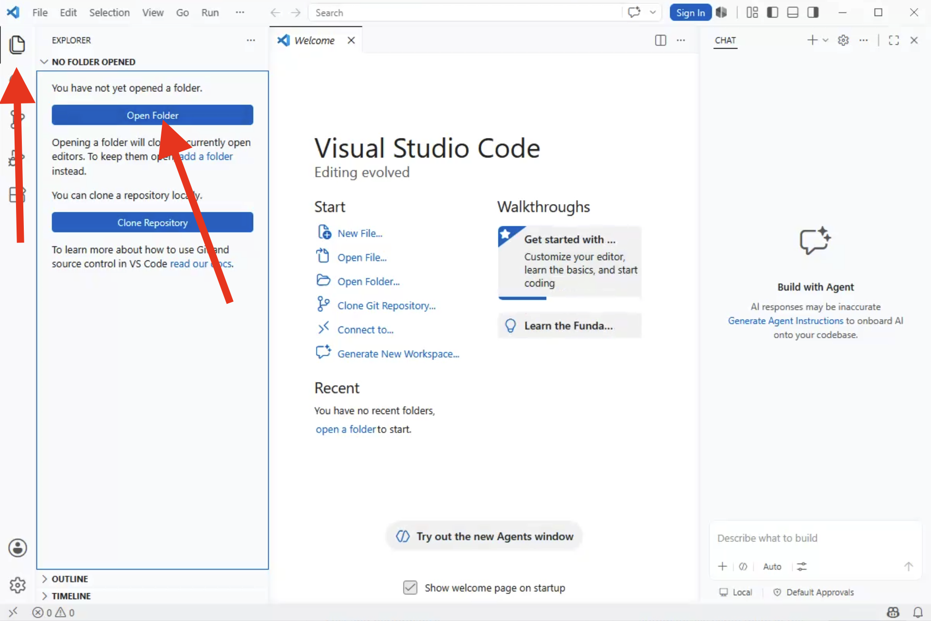Image resolution: width=931 pixels, height=621 pixels.
Task: Open the Manage gear menu
Action: [17, 585]
